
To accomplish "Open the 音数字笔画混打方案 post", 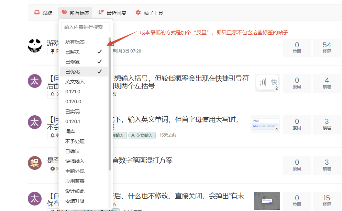I will pos(143,161).
